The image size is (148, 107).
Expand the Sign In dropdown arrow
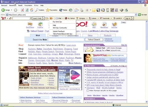coord(133,18)
